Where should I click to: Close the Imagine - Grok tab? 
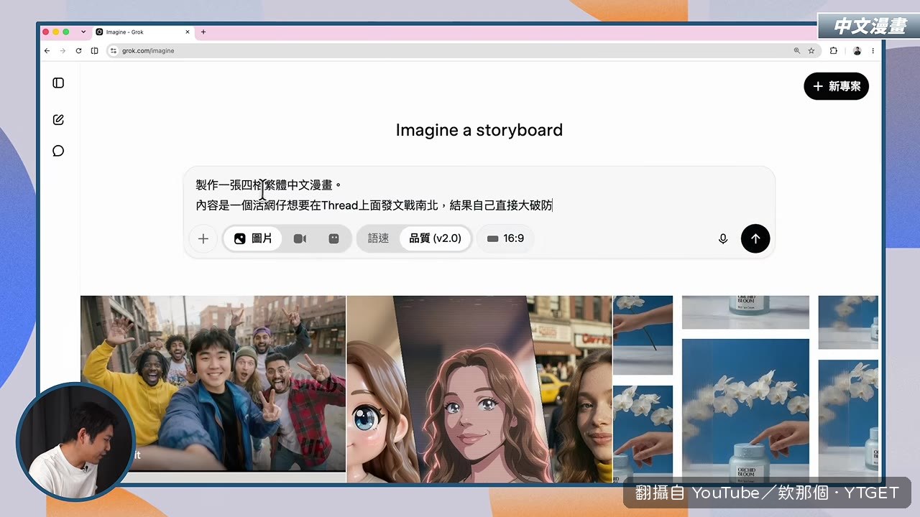188,32
